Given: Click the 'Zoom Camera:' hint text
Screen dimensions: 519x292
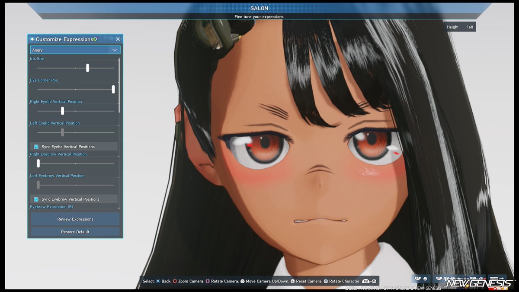Looking at the screenshot, I should (191, 281).
